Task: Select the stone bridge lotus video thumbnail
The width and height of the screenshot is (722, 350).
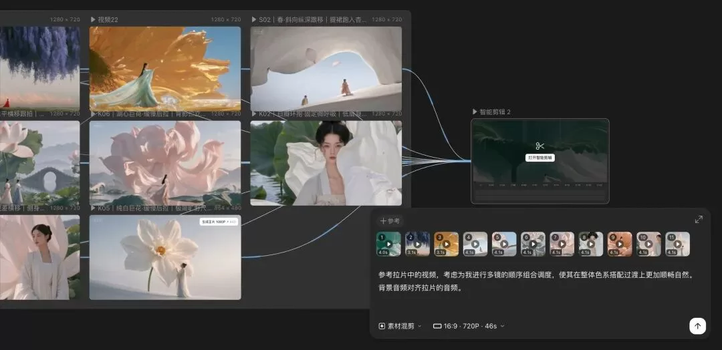Action: (x=39, y=163)
